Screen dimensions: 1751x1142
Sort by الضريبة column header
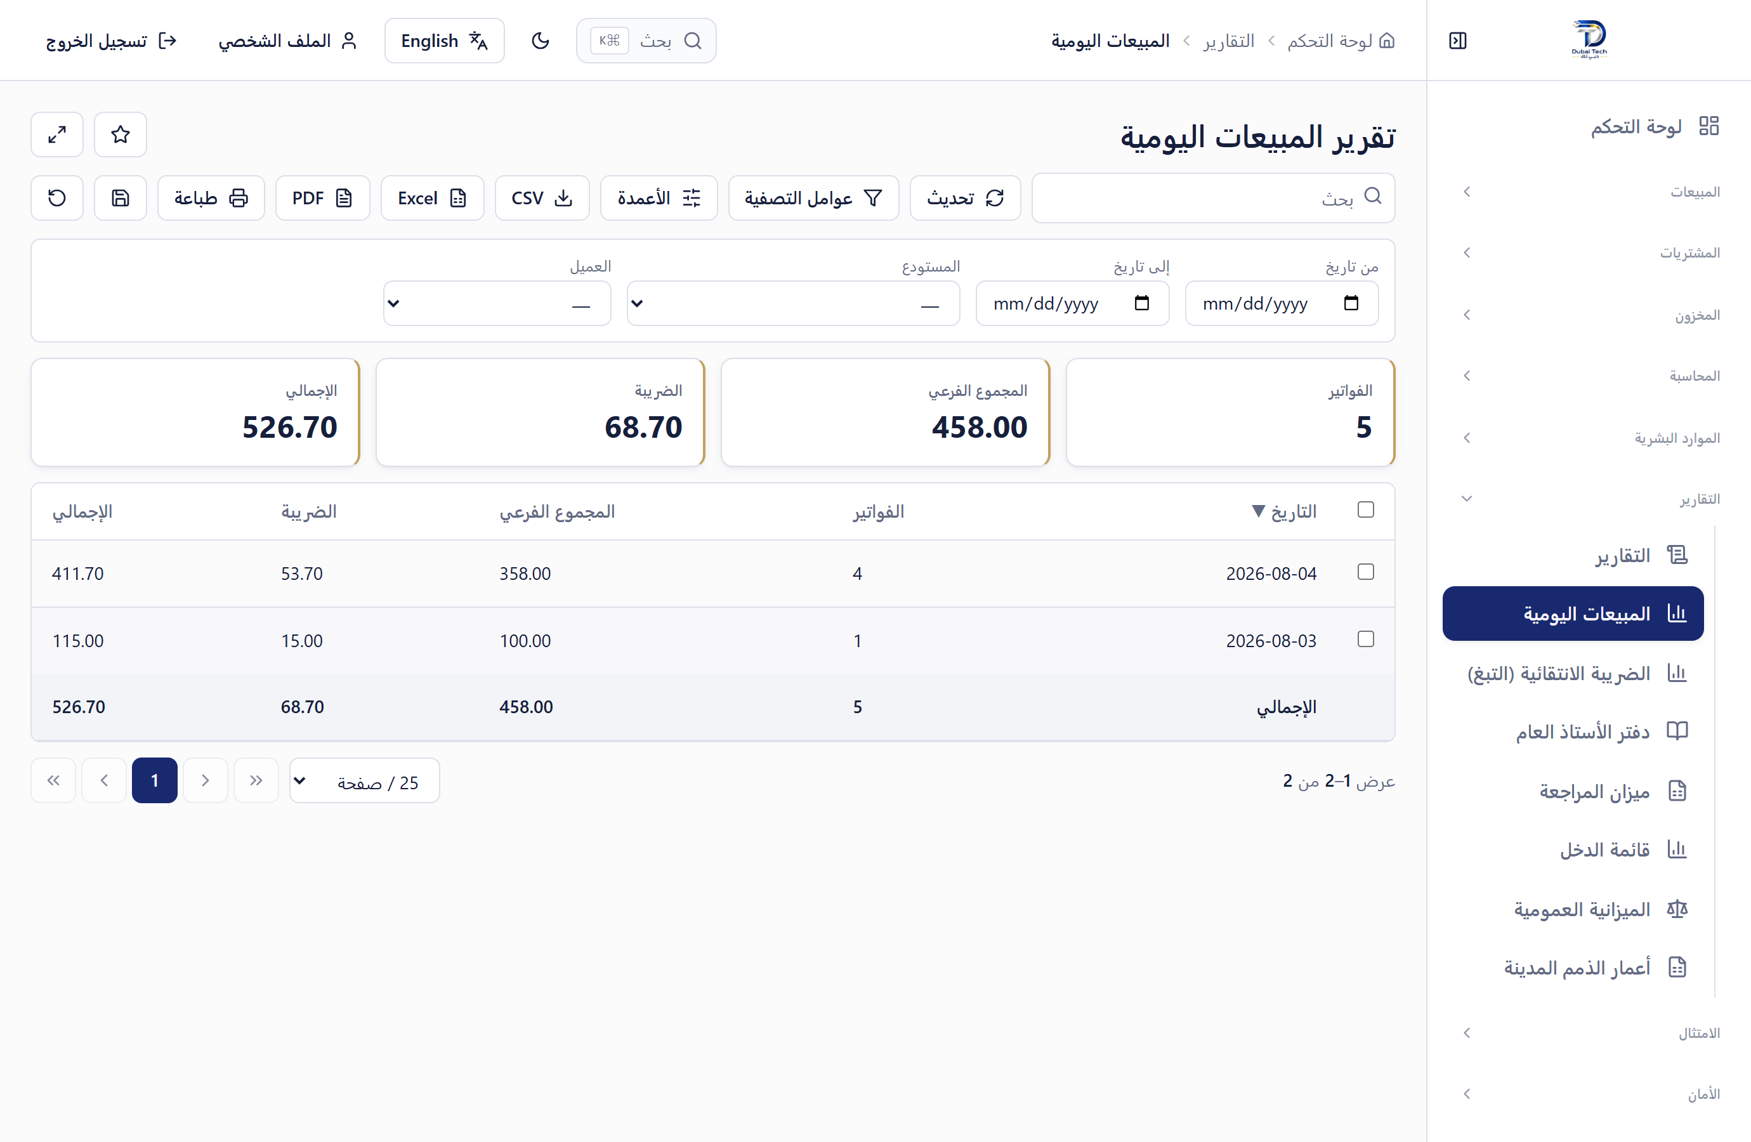coord(308,511)
